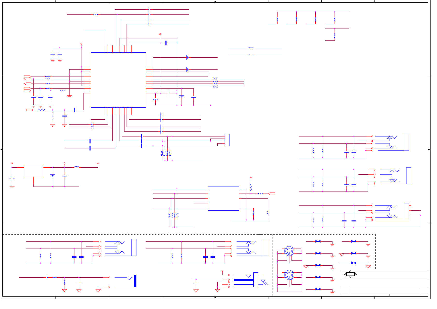Select the four-pin connector block at the schematic center

227,140
